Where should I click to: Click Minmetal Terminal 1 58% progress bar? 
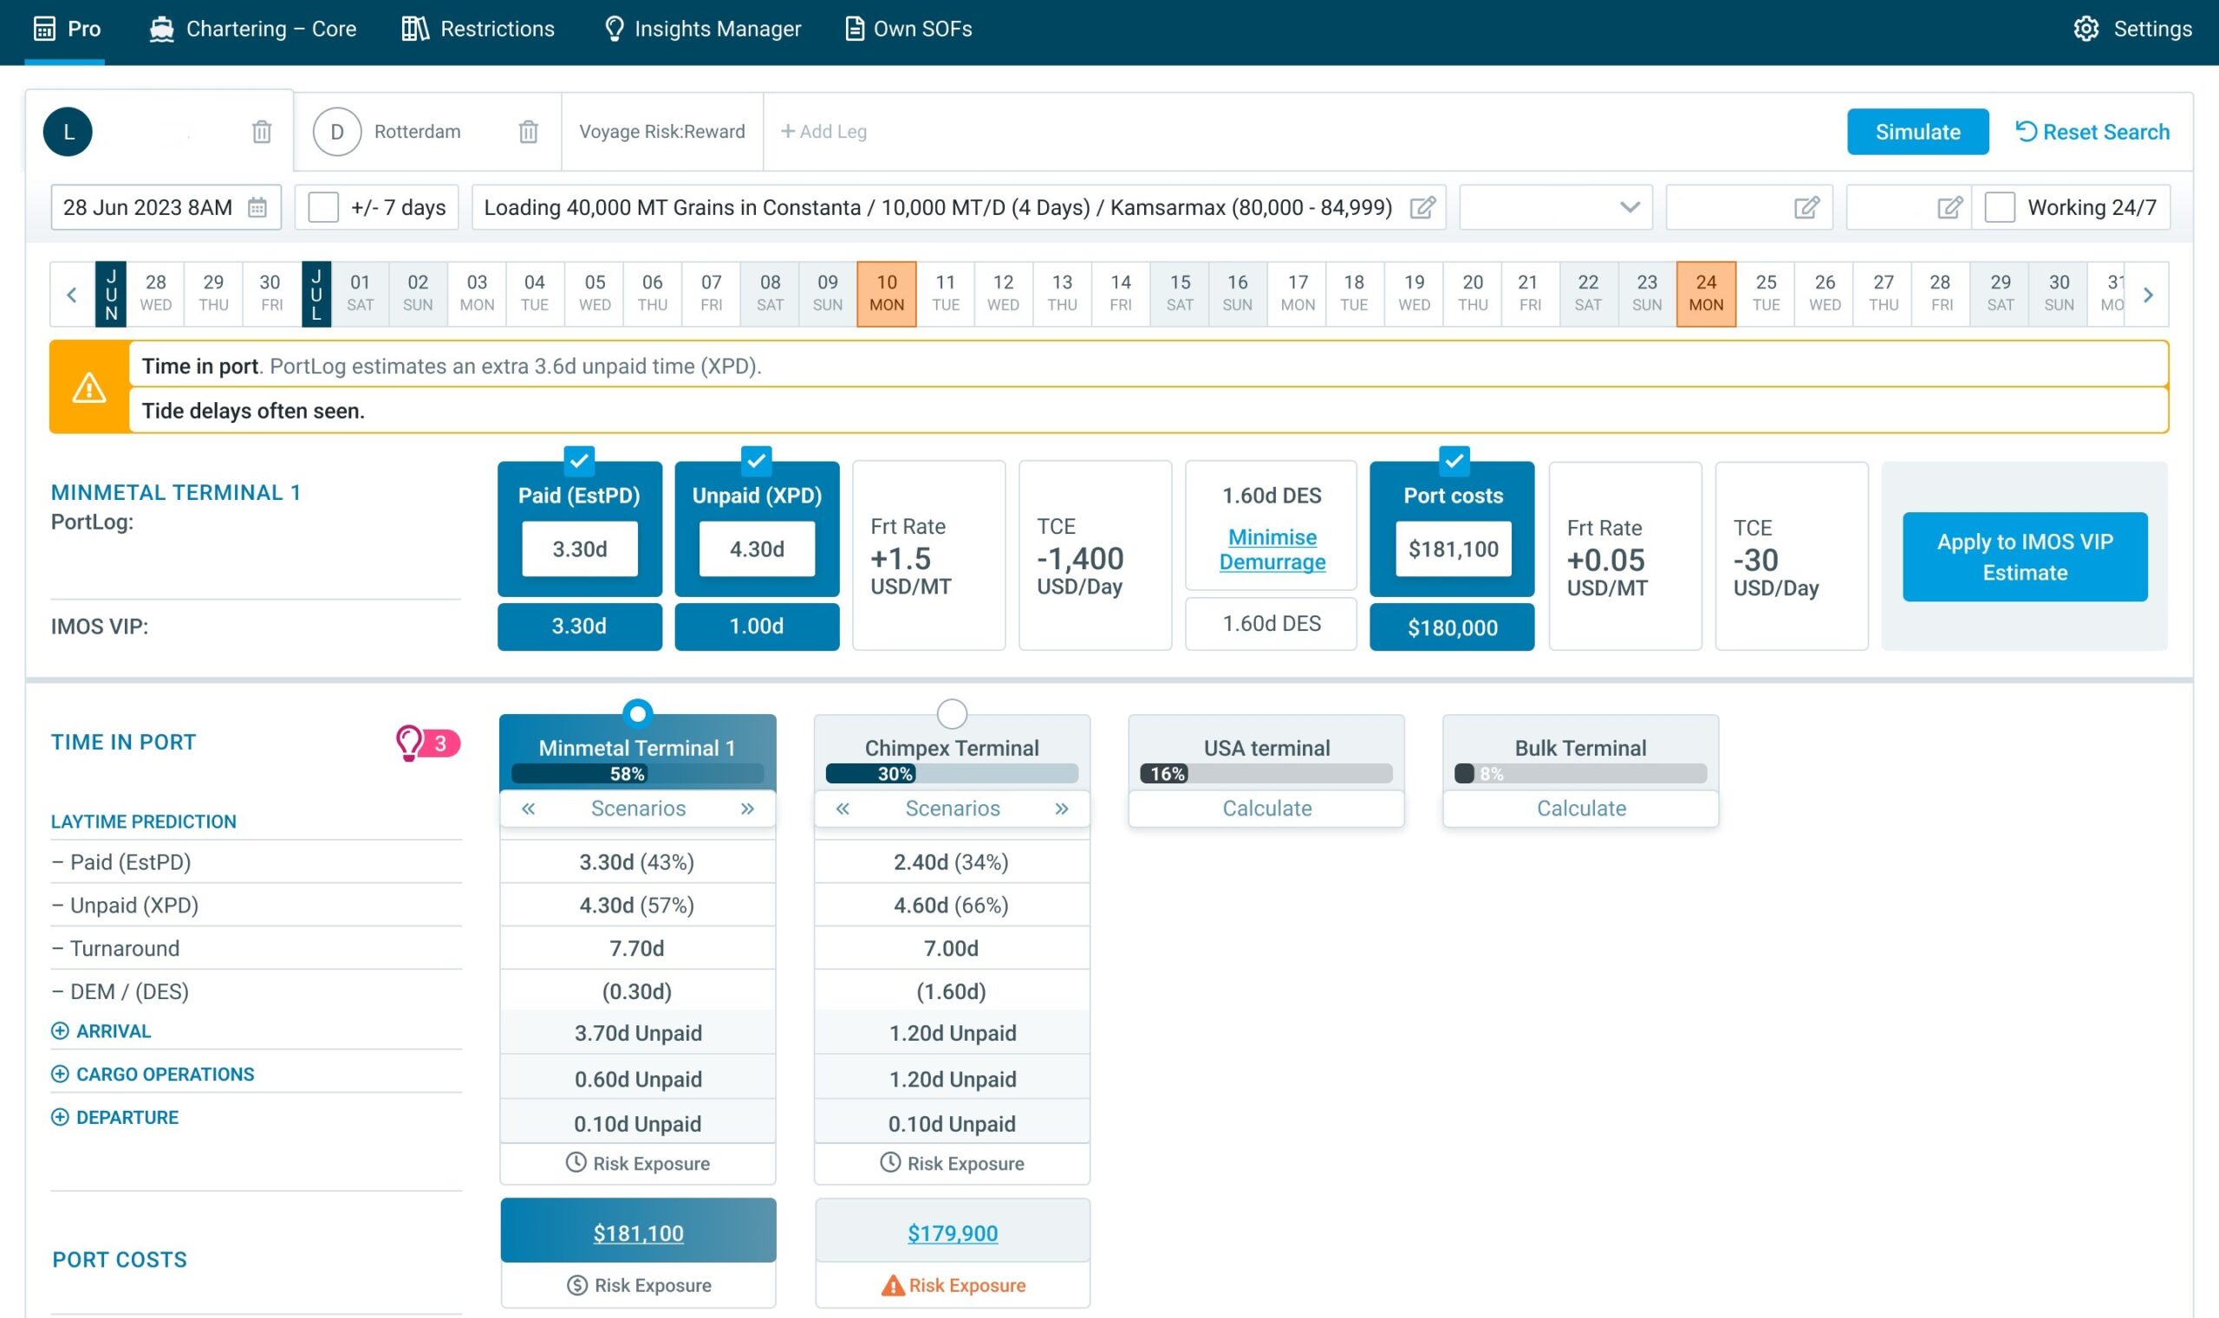pos(637,774)
